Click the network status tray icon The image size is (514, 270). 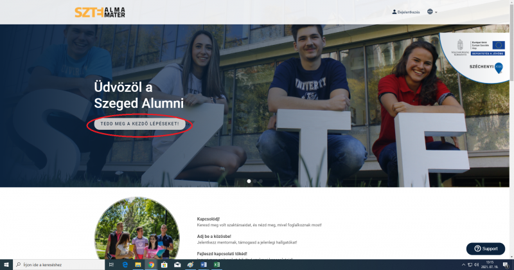click(x=470, y=265)
